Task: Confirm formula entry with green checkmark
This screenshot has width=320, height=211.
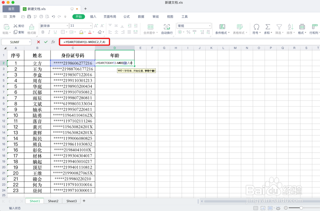Action: [x=46, y=42]
